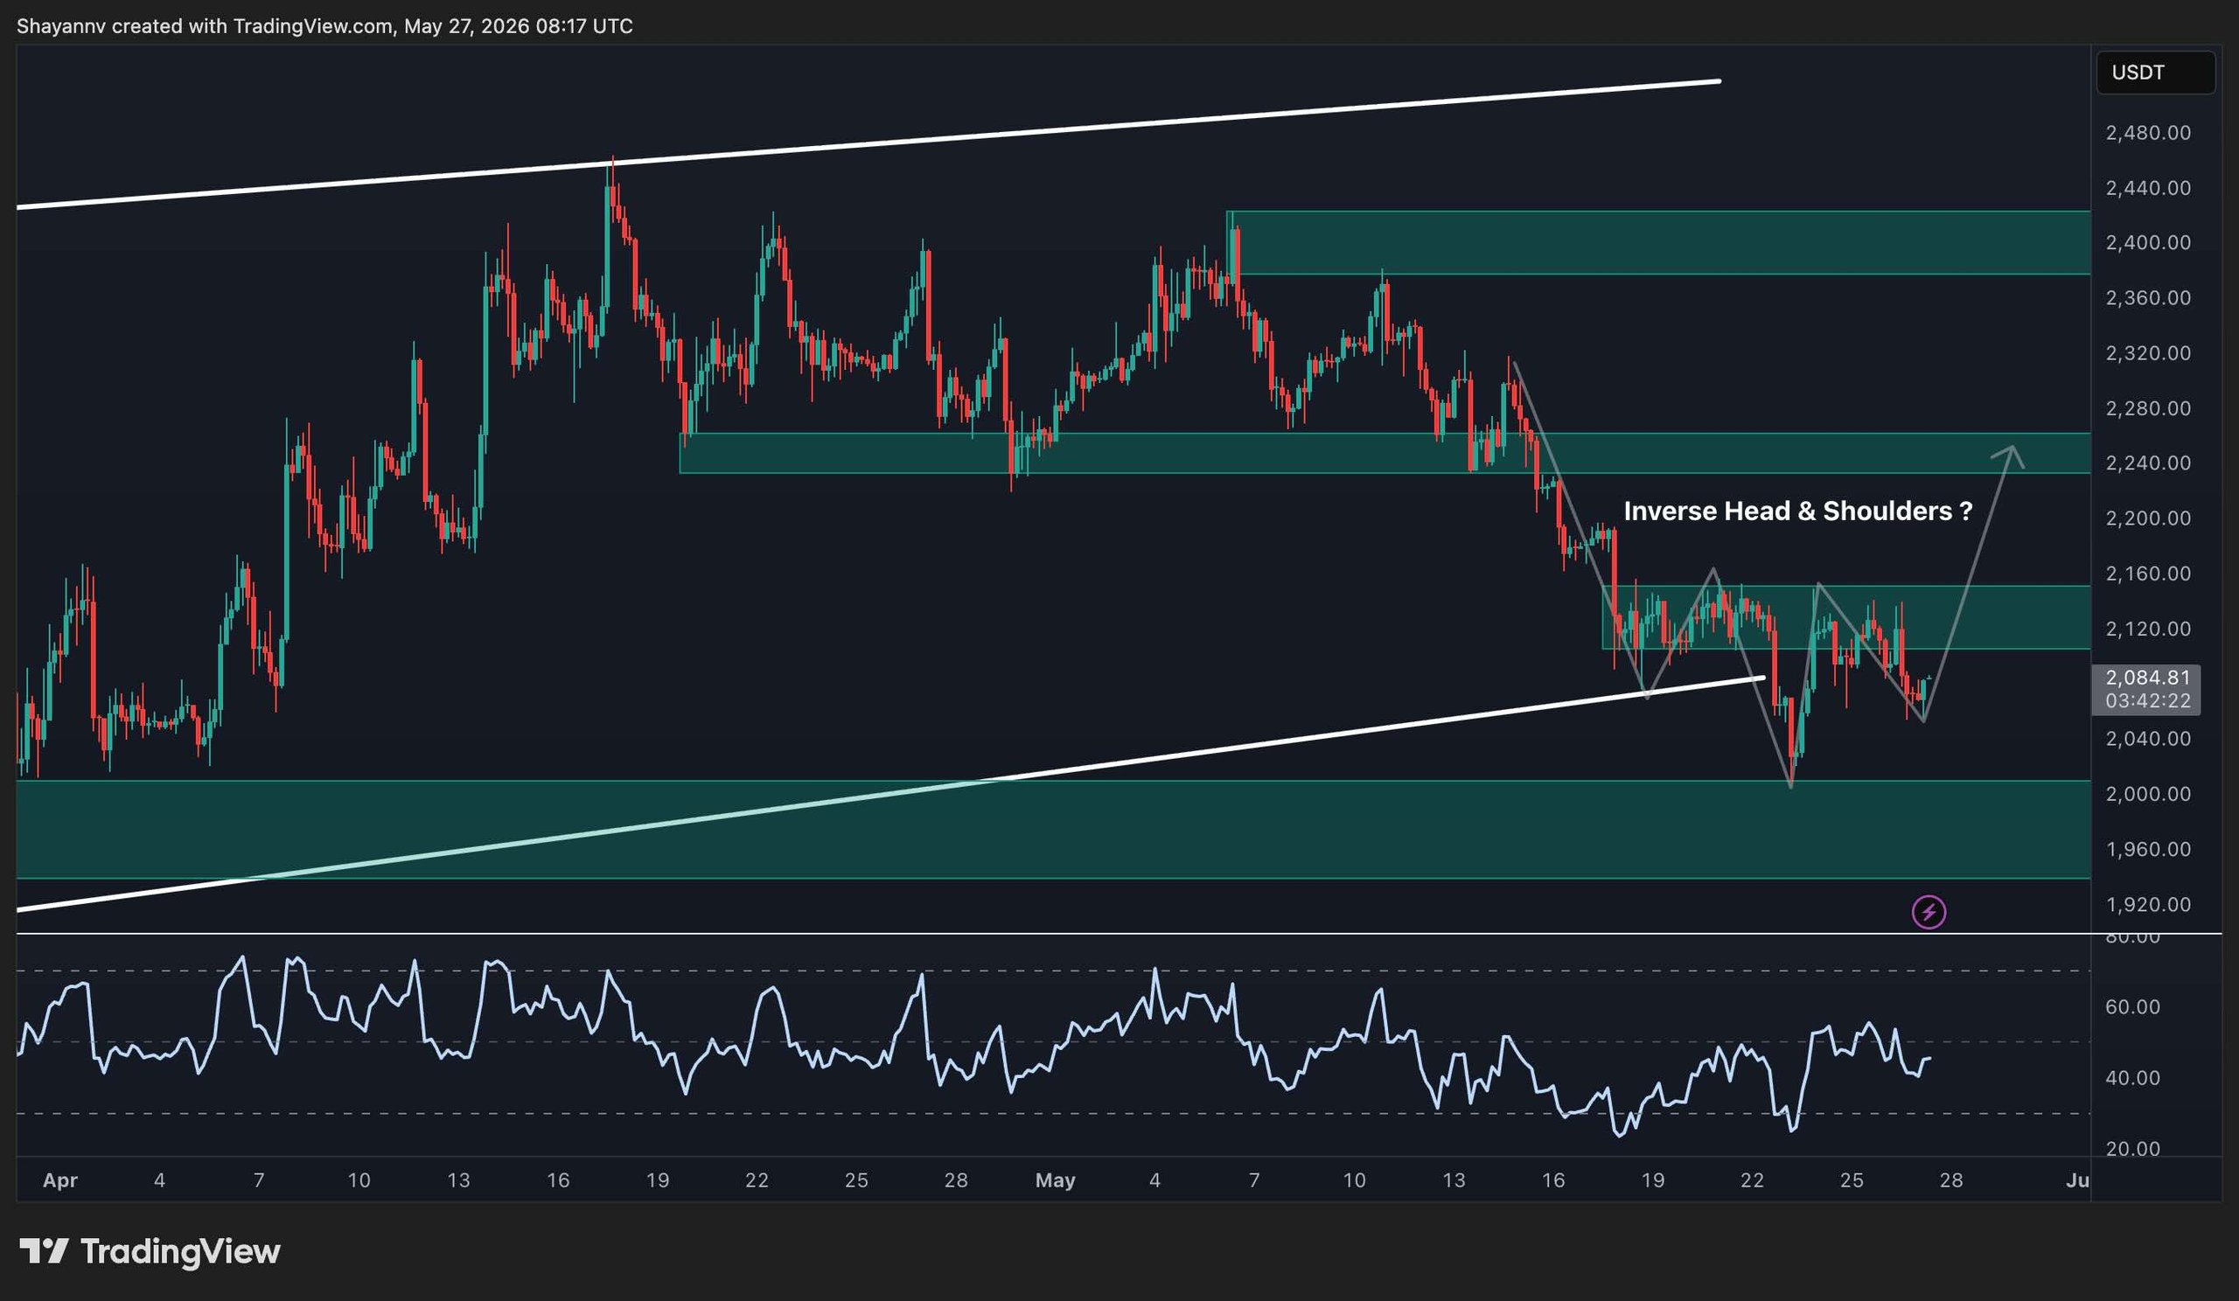Click the '13' label after Apr on time axis
Screen dimensions: 2239x1301
[458, 1180]
